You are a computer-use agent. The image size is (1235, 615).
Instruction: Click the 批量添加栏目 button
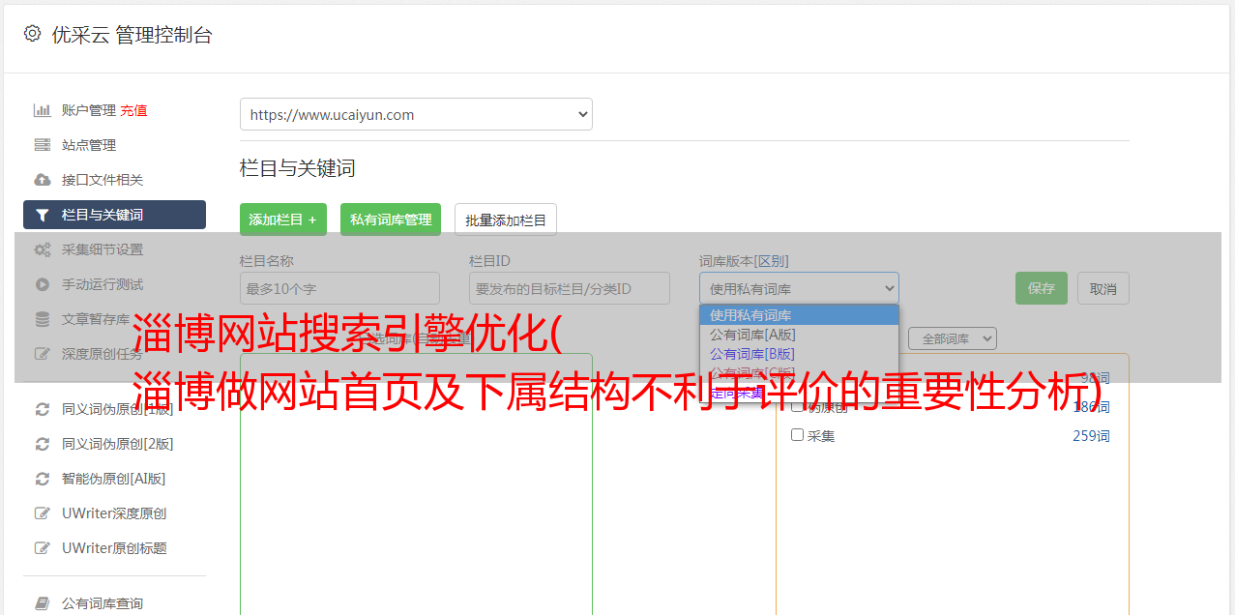[506, 220]
